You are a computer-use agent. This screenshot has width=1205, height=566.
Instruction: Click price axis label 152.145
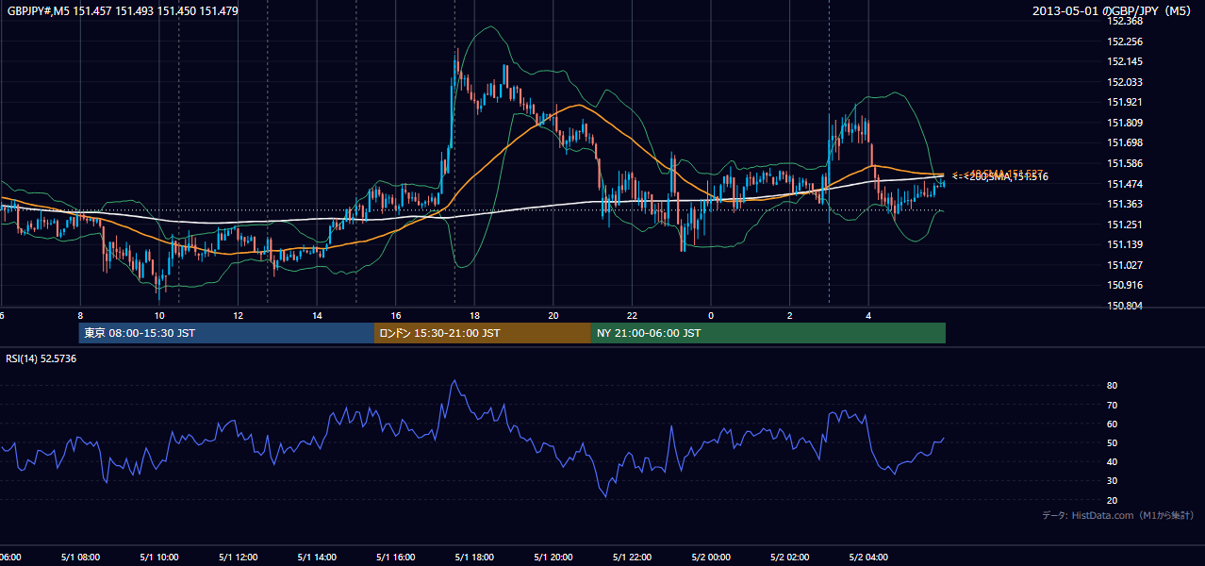1124,61
